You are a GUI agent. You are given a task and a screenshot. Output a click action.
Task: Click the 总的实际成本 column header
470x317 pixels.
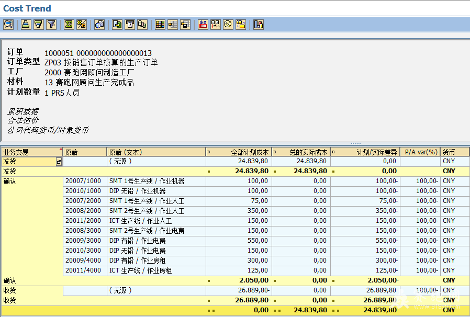(301, 152)
